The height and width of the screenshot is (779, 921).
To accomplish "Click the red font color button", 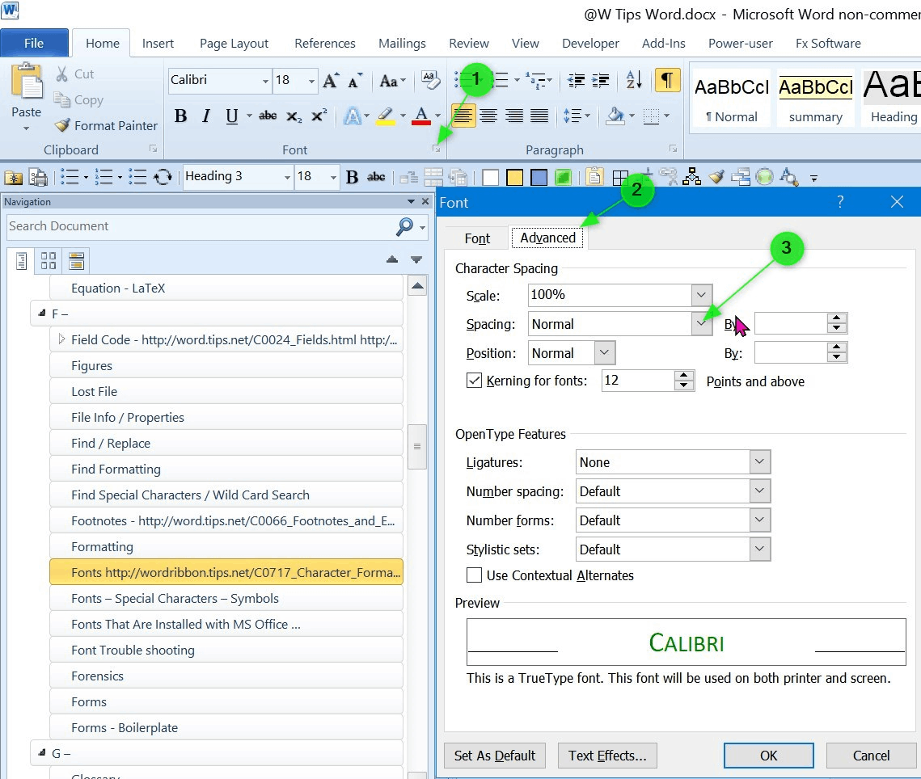I will coord(421,116).
